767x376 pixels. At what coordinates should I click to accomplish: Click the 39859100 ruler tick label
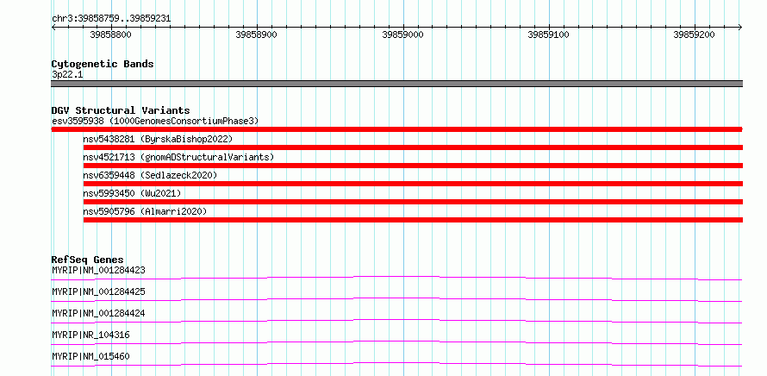point(548,34)
